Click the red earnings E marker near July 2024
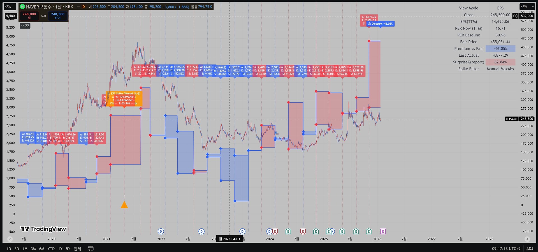Screen dimensions: 538x252 click(x=303, y=231)
